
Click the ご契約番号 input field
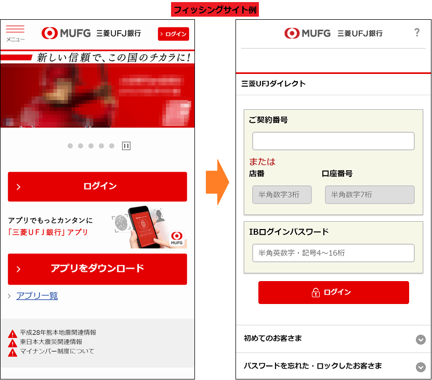coord(333,141)
